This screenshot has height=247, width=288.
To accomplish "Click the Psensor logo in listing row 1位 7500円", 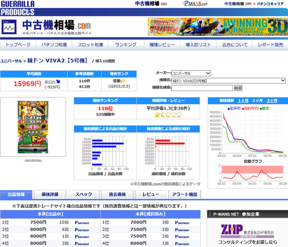I will pyautogui.click(x=82, y=223).
